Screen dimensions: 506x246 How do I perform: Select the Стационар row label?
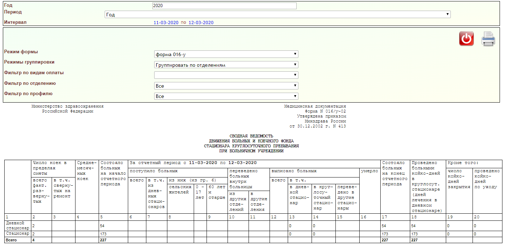(x=17, y=234)
